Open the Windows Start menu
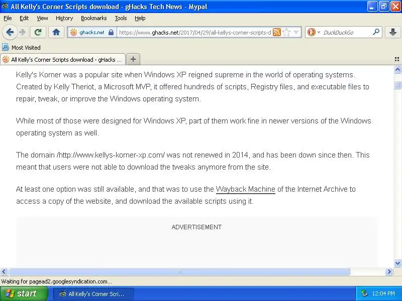 [24, 293]
